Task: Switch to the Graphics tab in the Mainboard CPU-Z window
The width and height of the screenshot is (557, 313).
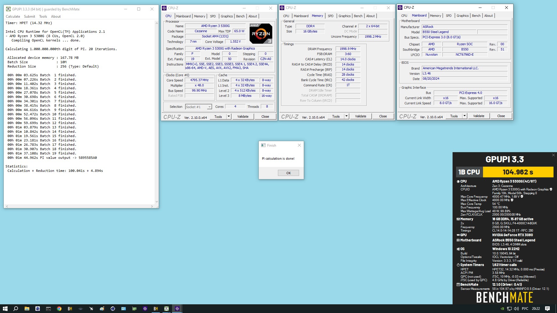Action: click(x=462, y=16)
